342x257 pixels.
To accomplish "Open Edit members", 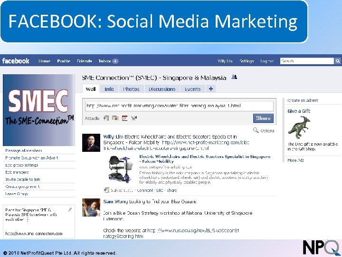I will pos(17,172).
